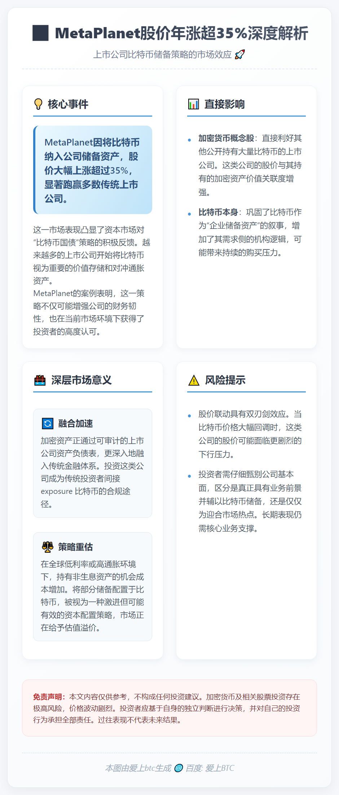Screen dimensions: 339x795
Task: Click the bullet text starting 投资者需仔细甄别
Action: click(250, 501)
